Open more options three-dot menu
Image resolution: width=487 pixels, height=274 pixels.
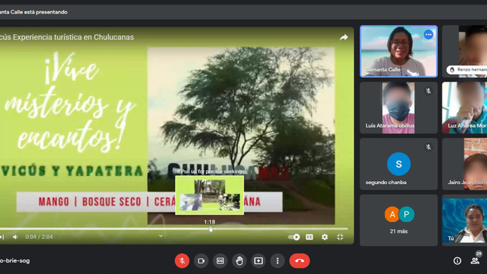[277, 260]
